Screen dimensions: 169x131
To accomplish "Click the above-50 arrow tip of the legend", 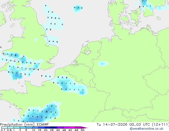I will [x=84, y=128].
